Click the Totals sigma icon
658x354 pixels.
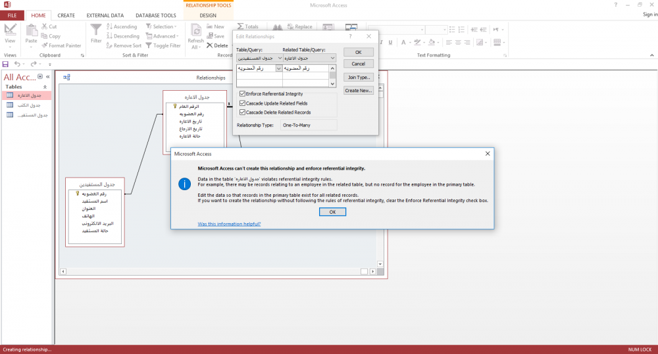click(x=240, y=26)
